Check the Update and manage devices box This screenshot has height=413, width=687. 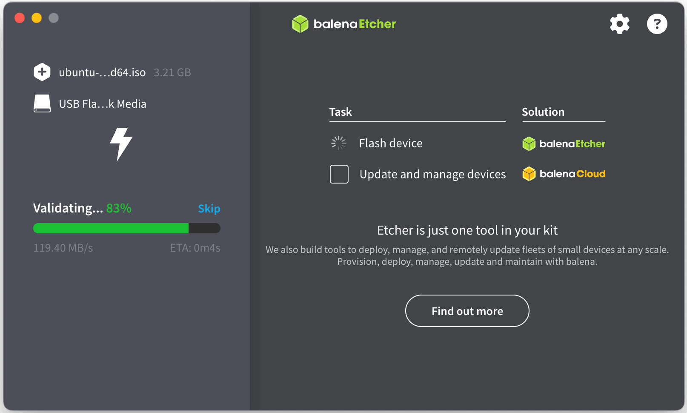(339, 174)
